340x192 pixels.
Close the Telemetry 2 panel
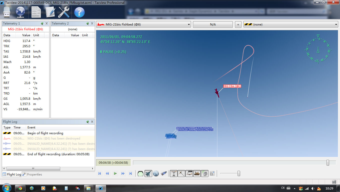(x=92, y=23)
